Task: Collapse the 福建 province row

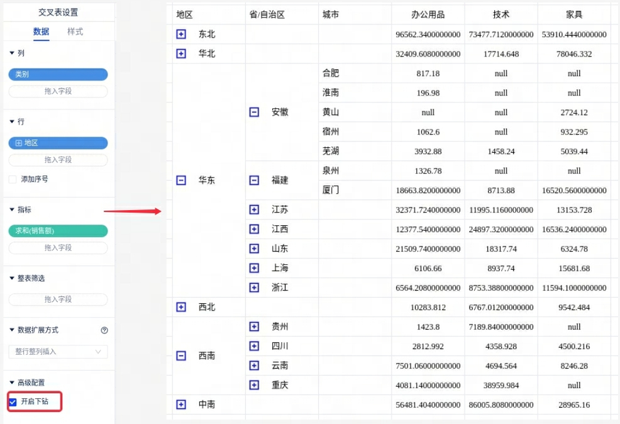Action: click(x=254, y=180)
